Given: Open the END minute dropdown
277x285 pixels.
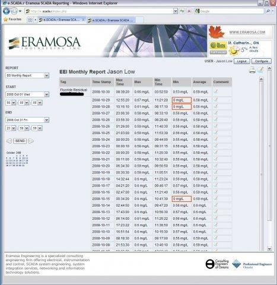Looking at the screenshot, I should (x=24, y=128).
